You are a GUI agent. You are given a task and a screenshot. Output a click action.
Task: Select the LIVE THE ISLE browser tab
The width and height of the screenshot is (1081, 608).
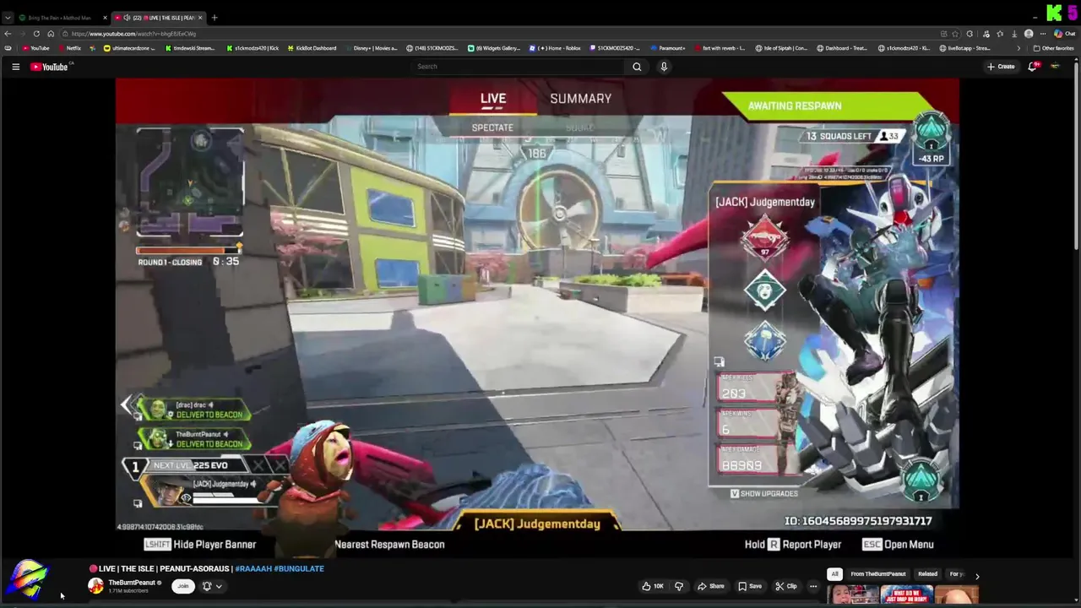[159, 18]
